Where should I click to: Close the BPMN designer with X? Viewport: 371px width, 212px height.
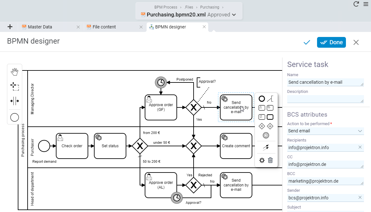pyautogui.click(x=356, y=42)
